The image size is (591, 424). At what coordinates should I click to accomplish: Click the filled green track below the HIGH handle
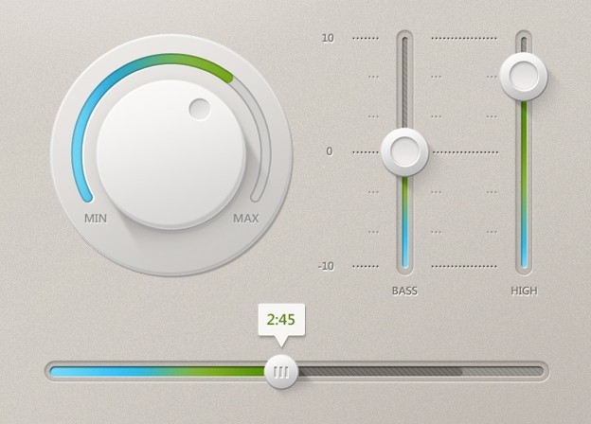point(524,184)
